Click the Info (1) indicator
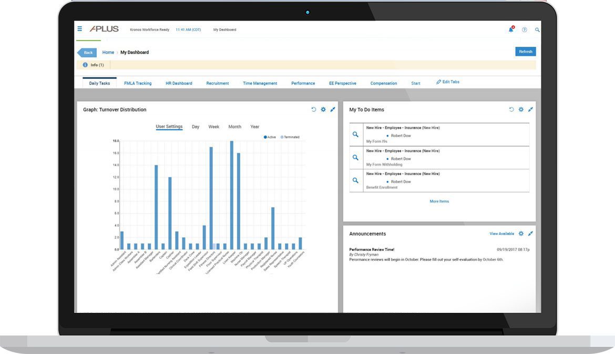 [x=94, y=65]
